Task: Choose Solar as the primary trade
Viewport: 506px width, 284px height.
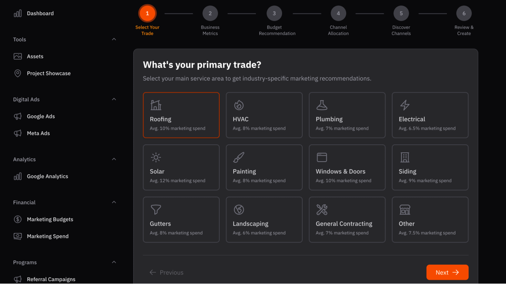Action: click(181, 167)
